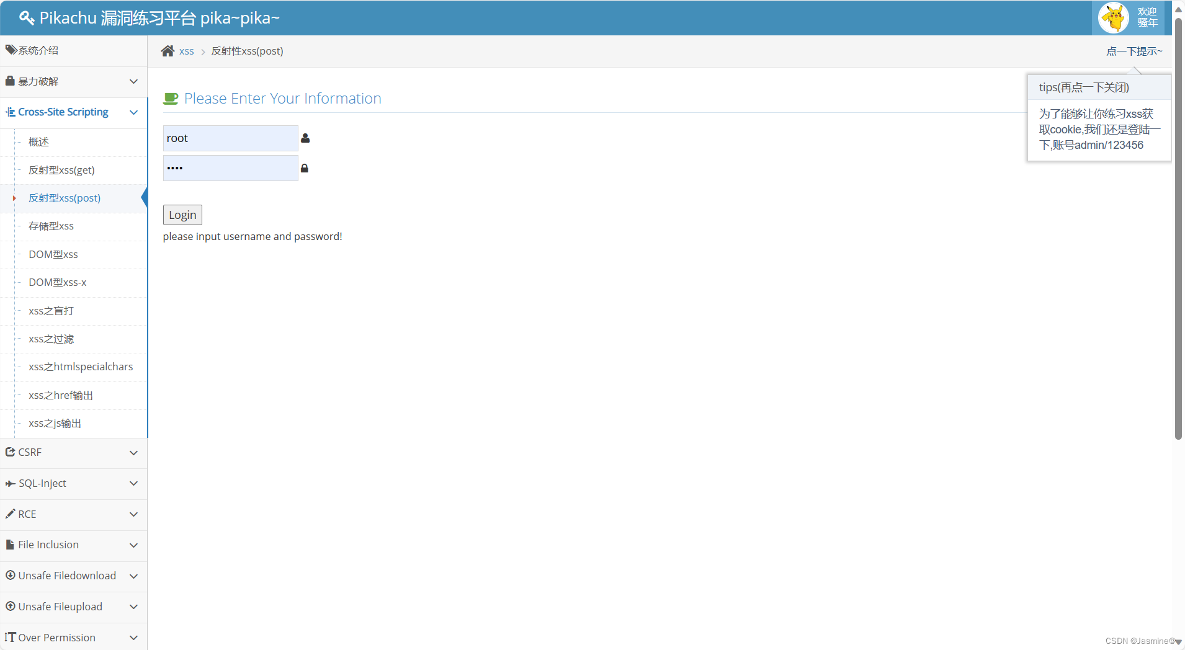Open the 存储型xss page

(51, 226)
